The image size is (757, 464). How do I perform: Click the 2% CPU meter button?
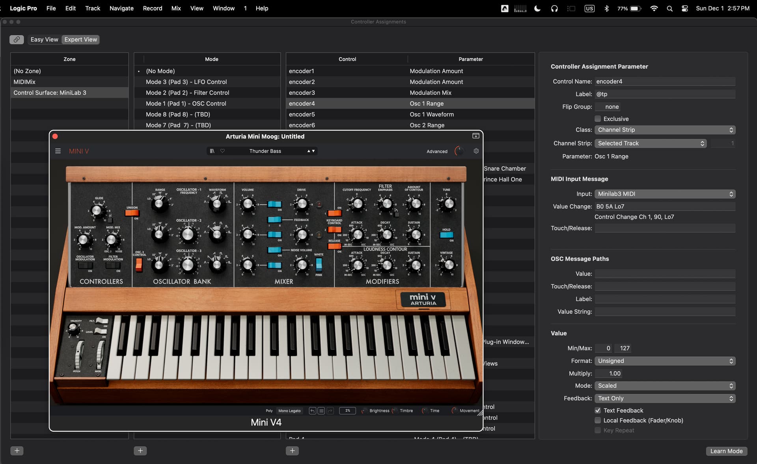click(x=347, y=411)
